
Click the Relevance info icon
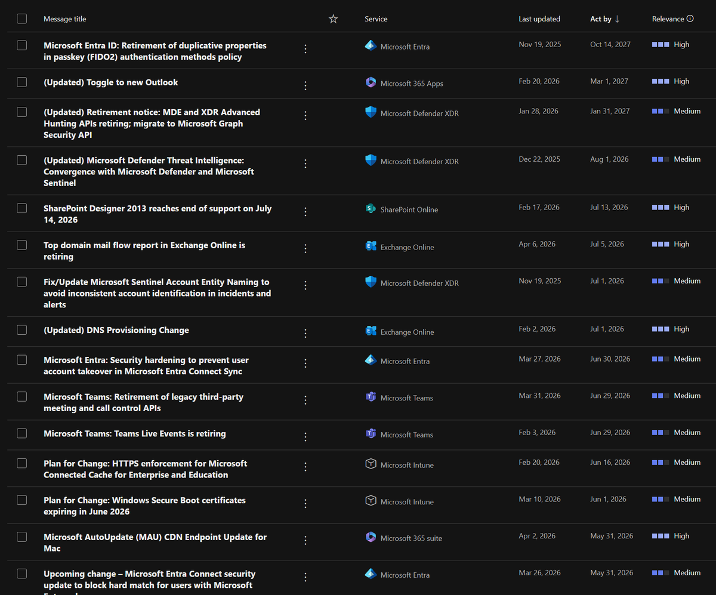pyautogui.click(x=690, y=19)
